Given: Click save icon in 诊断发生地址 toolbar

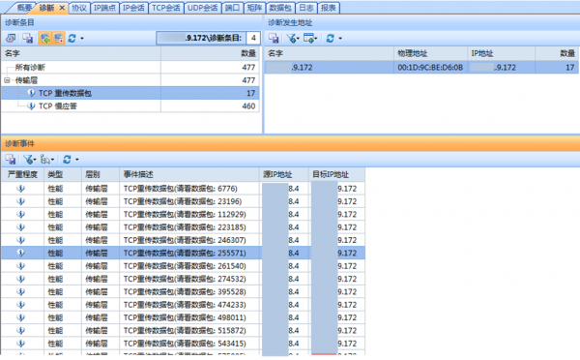Looking at the screenshot, I should click(x=274, y=38).
